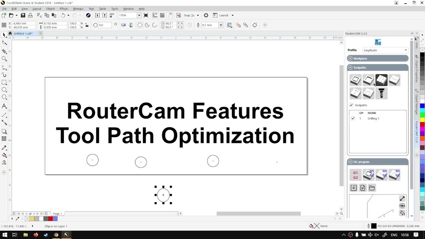Click the NC program save/download icon
This screenshot has height=239, width=425.
click(354, 188)
